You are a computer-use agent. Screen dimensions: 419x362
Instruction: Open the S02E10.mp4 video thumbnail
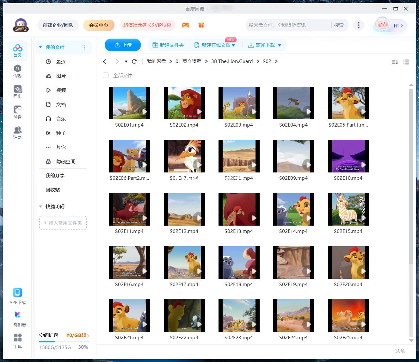point(348,156)
